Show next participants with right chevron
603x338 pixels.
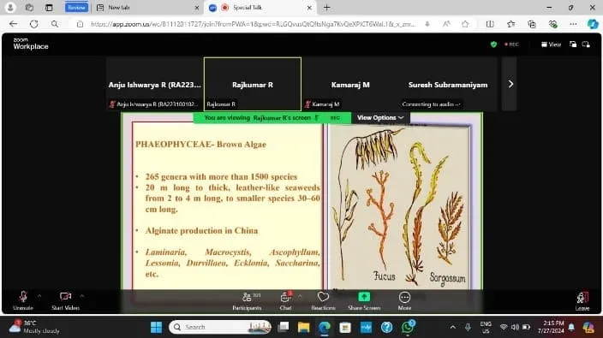(x=510, y=84)
